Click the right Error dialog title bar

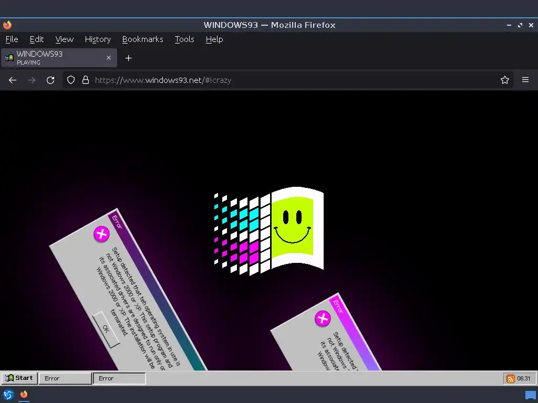[355, 333]
